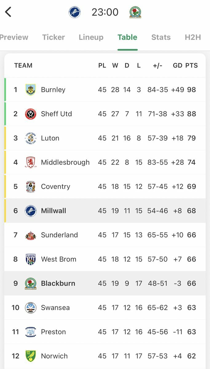Click the Burnley club badge
210x369 pixels.
(31, 90)
